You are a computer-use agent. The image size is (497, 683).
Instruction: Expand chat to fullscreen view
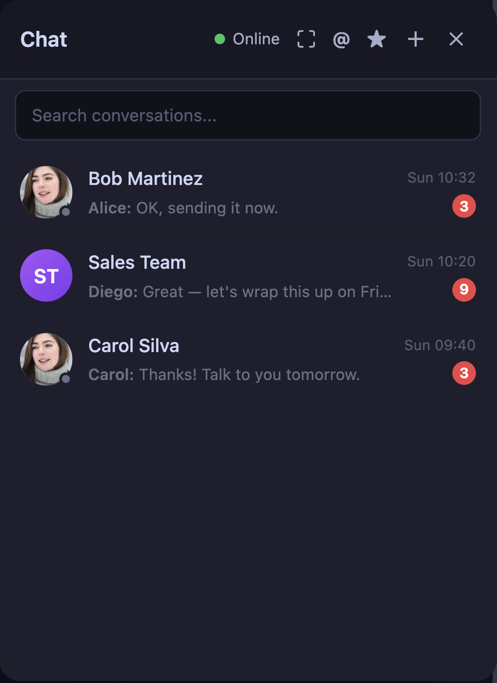point(306,39)
